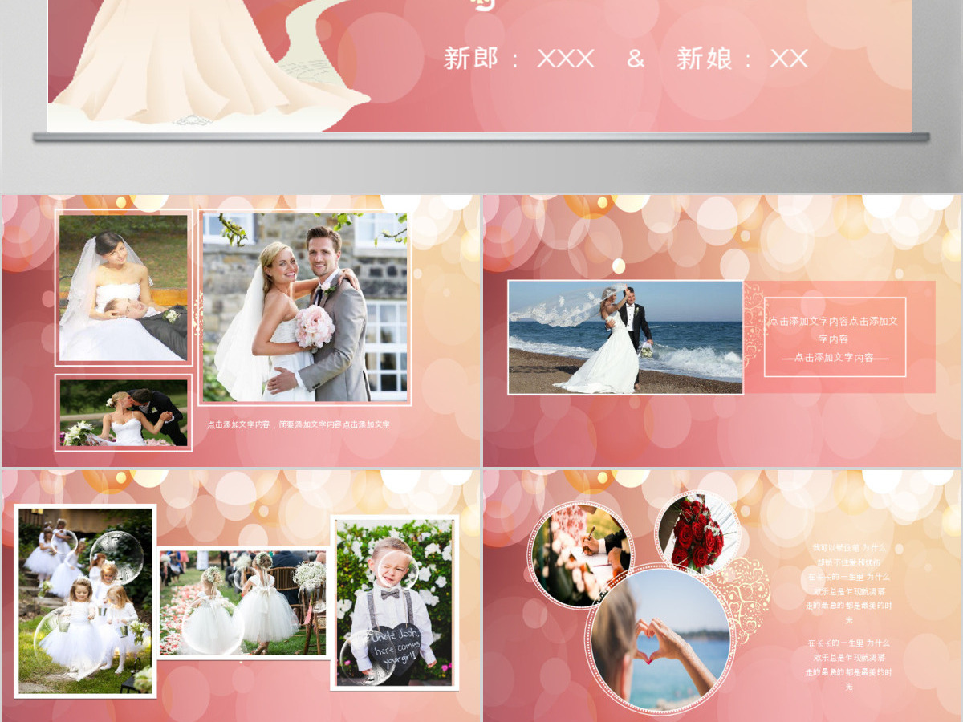Select the lower poem text paragraph

point(849,664)
